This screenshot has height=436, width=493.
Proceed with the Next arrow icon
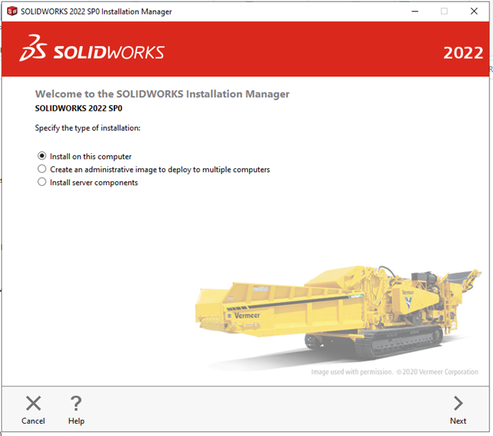pyautogui.click(x=458, y=404)
